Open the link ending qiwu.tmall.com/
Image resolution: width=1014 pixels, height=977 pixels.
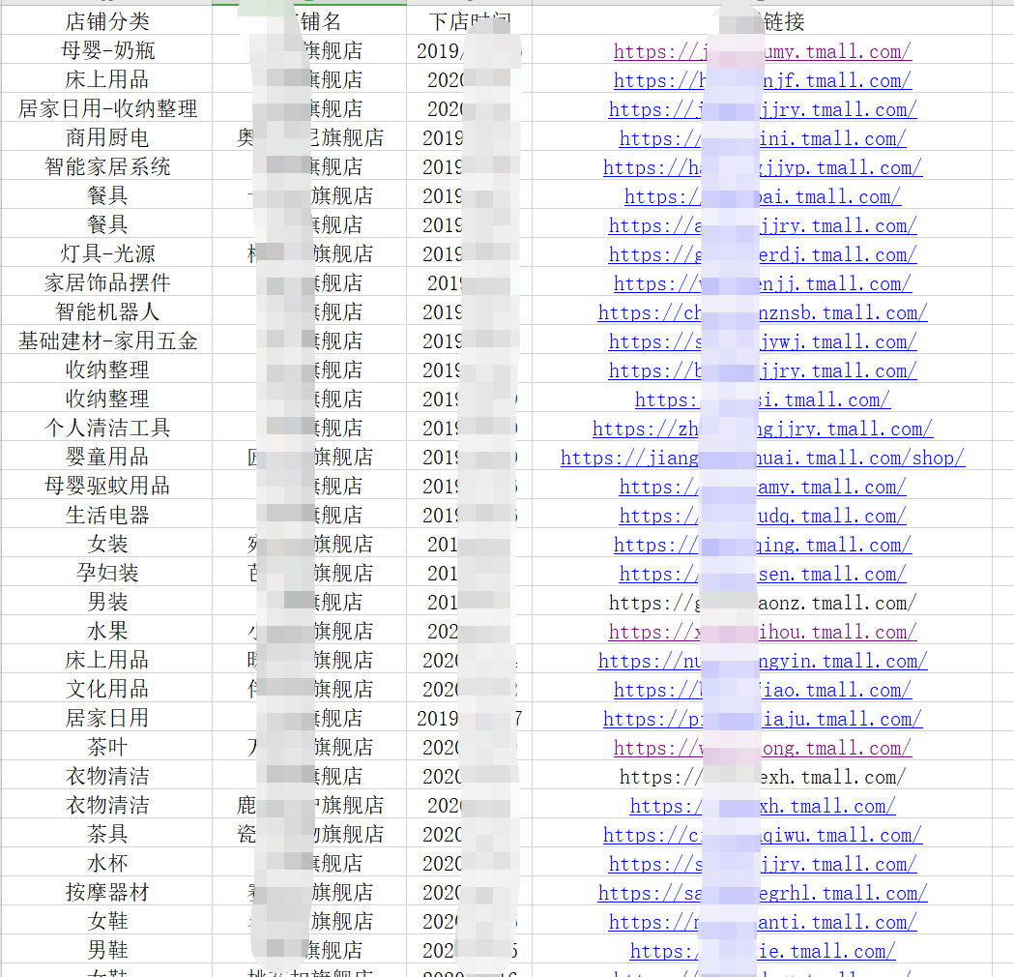(763, 834)
